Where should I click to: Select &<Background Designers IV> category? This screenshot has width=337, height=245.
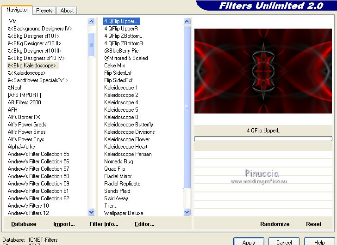click(40, 29)
